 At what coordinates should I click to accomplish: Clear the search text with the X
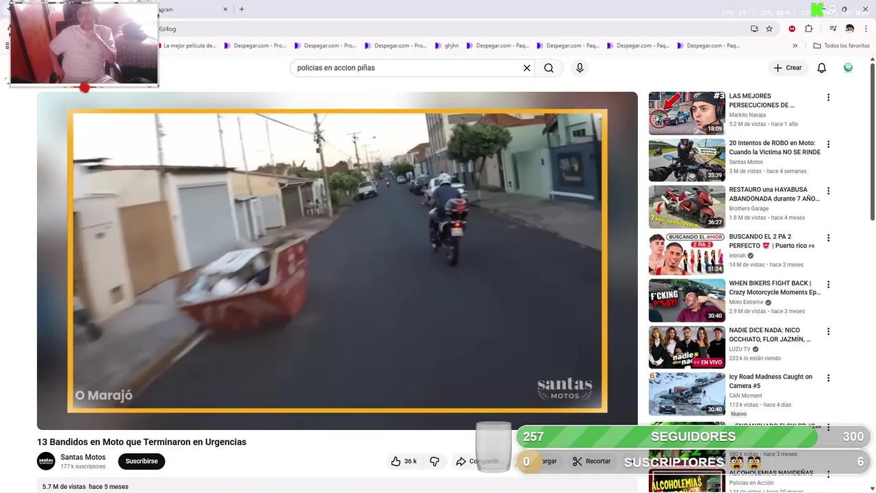527,68
